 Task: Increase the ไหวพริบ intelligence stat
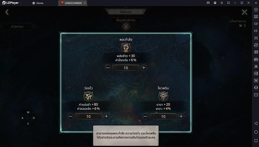181,116
